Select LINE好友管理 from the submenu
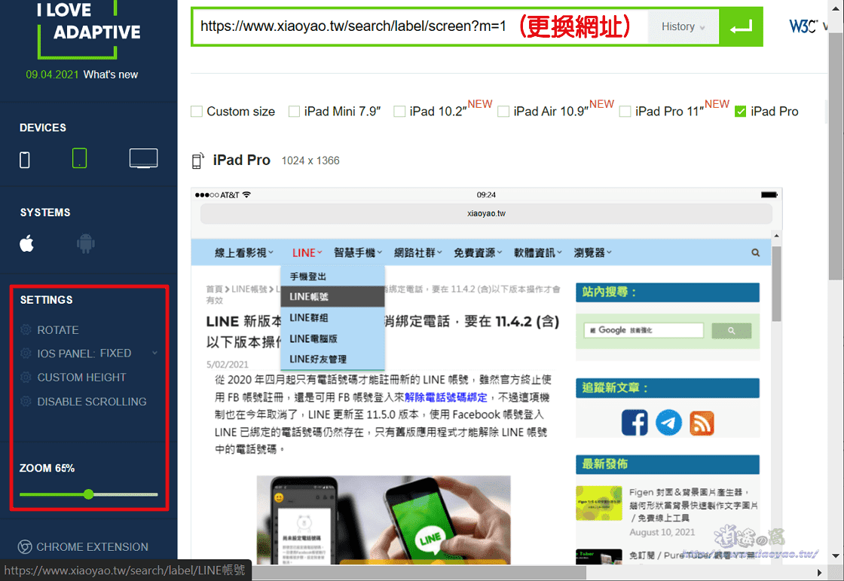 pyautogui.click(x=332, y=359)
